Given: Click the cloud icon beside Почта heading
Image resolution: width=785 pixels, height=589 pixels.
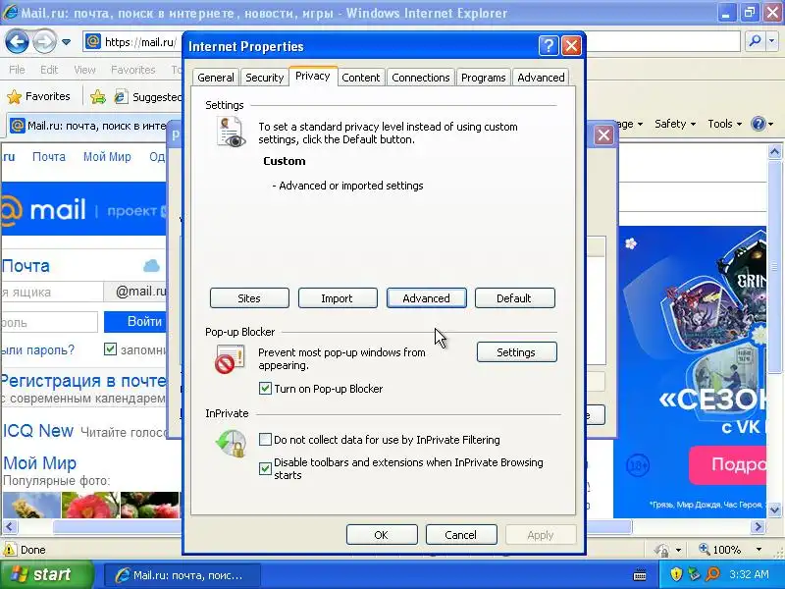Looking at the screenshot, I should [x=151, y=265].
